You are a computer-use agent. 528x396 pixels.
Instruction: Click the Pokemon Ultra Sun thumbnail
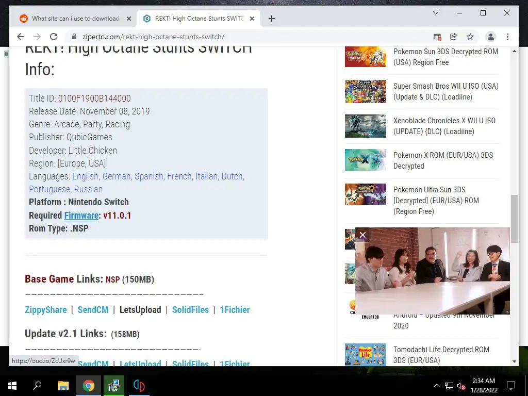(366, 194)
